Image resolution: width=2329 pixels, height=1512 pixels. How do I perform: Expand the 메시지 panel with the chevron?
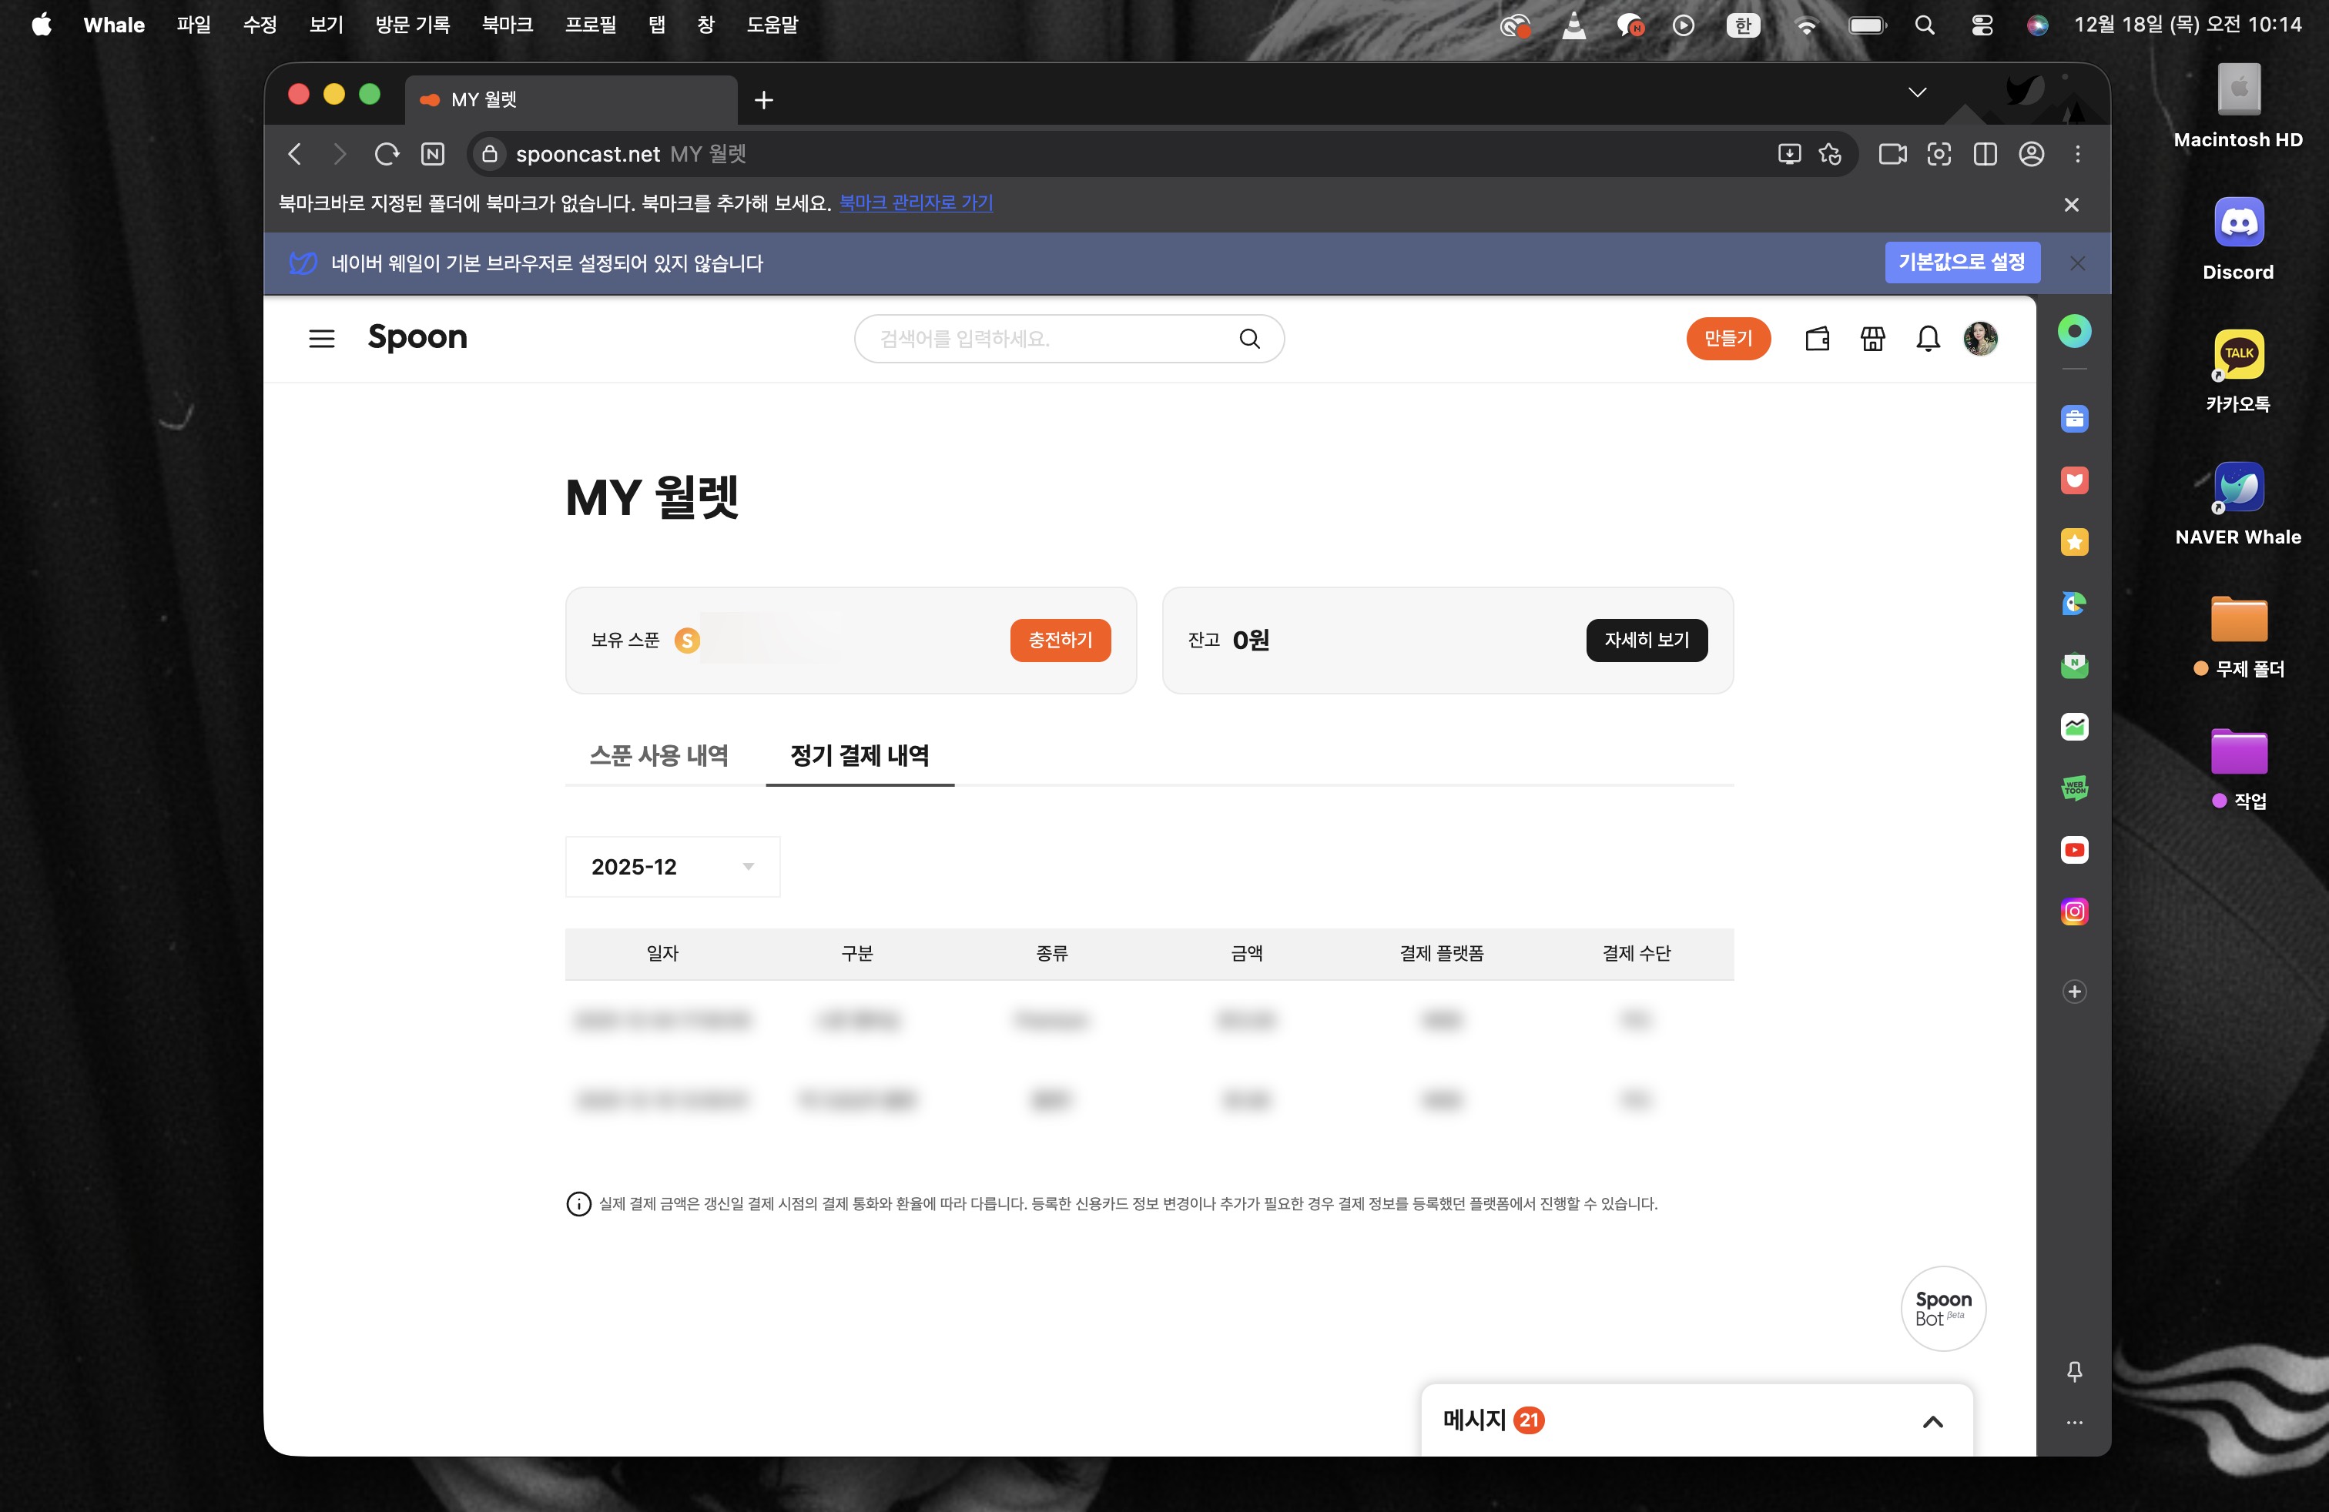(x=1932, y=1421)
